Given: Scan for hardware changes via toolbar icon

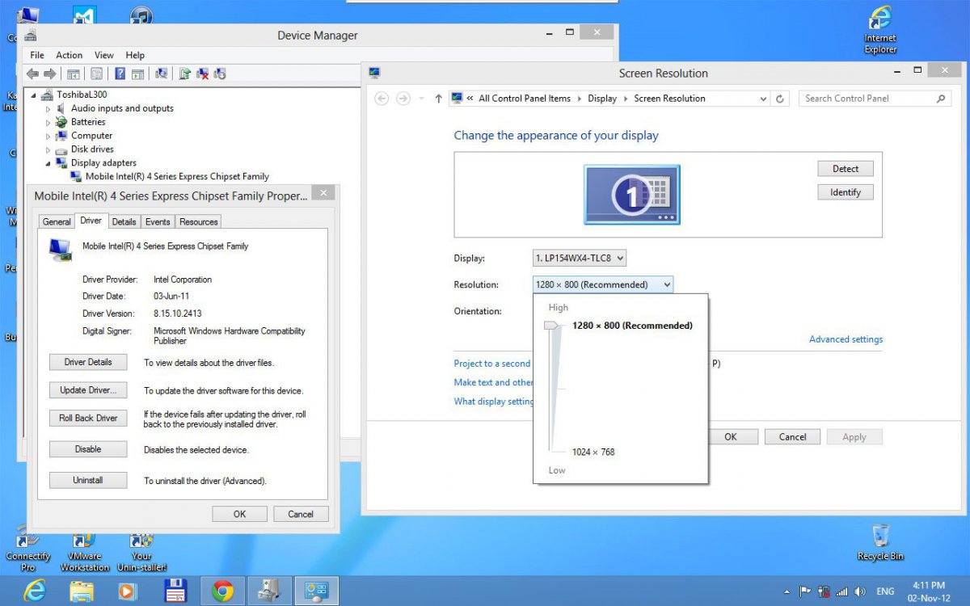Looking at the screenshot, I should coord(162,74).
